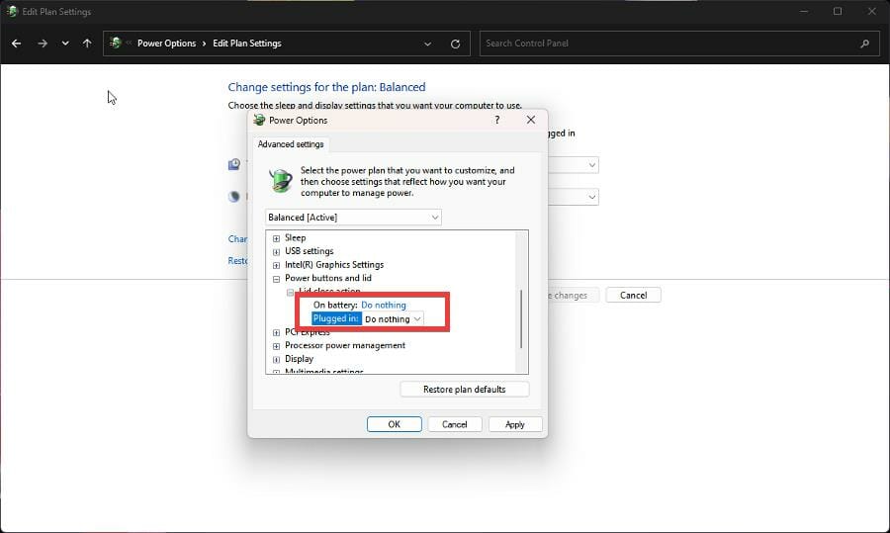Select Power buttons and lid item

coord(328,278)
